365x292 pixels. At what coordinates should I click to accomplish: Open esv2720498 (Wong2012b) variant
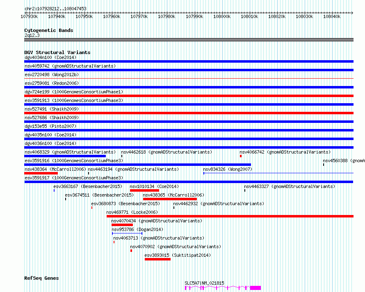click(x=52, y=75)
